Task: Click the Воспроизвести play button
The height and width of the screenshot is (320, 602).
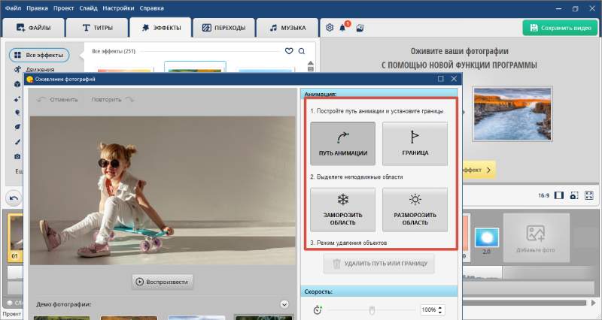Action: point(162,282)
